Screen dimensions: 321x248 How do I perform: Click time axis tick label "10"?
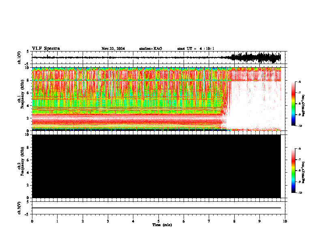[x=285, y=221]
